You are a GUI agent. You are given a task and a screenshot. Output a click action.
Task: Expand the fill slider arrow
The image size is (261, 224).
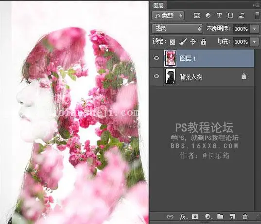point(254,42)
